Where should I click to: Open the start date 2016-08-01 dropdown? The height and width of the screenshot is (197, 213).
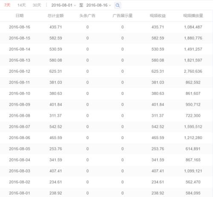[63, 5]
